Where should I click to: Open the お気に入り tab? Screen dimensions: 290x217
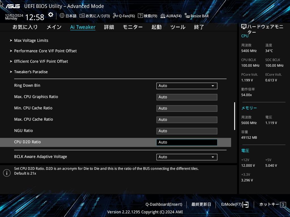pos(25,27)
